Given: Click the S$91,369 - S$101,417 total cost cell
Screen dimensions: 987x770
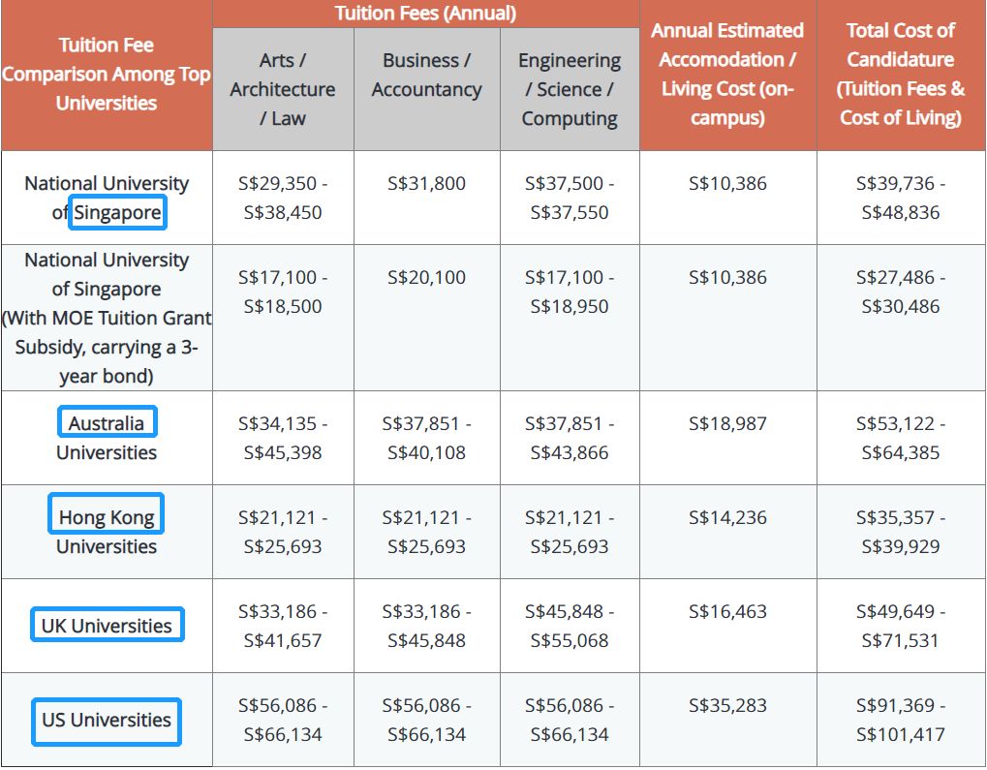Looking at the screenshot, I should point(901,720).
